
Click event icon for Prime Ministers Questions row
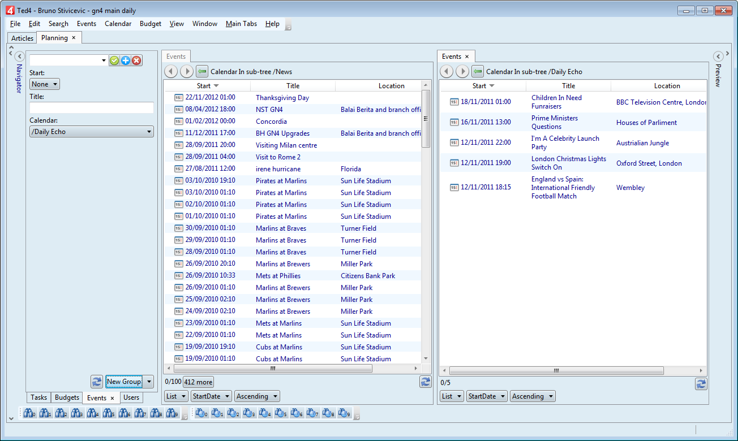pyautogui.click(x=454, y=122)
